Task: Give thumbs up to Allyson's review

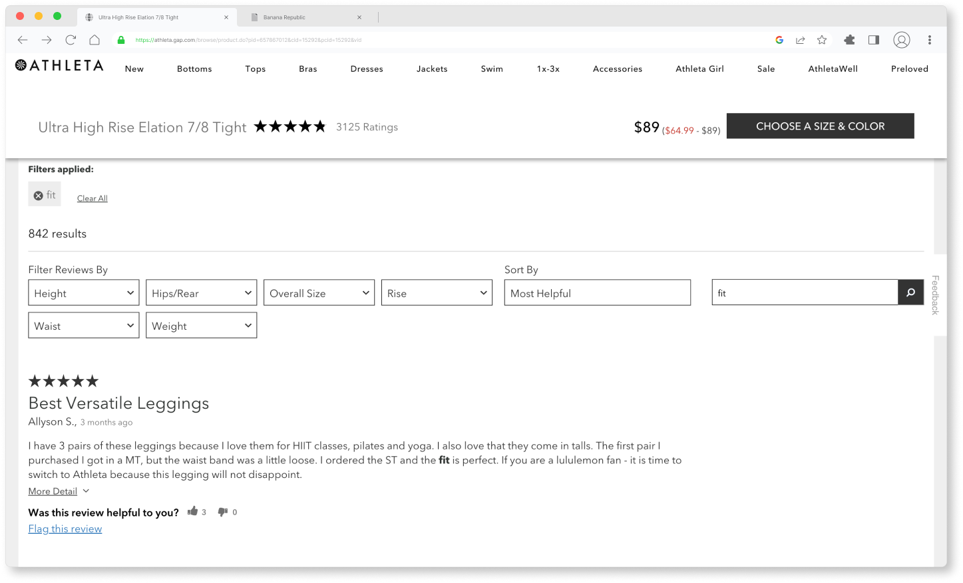Action: click(193, 511)
